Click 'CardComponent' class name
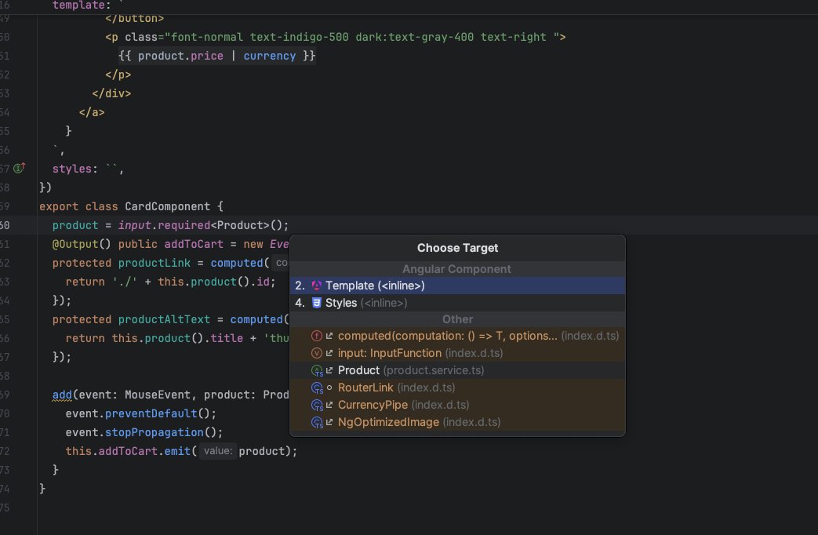 pos(168,206)
